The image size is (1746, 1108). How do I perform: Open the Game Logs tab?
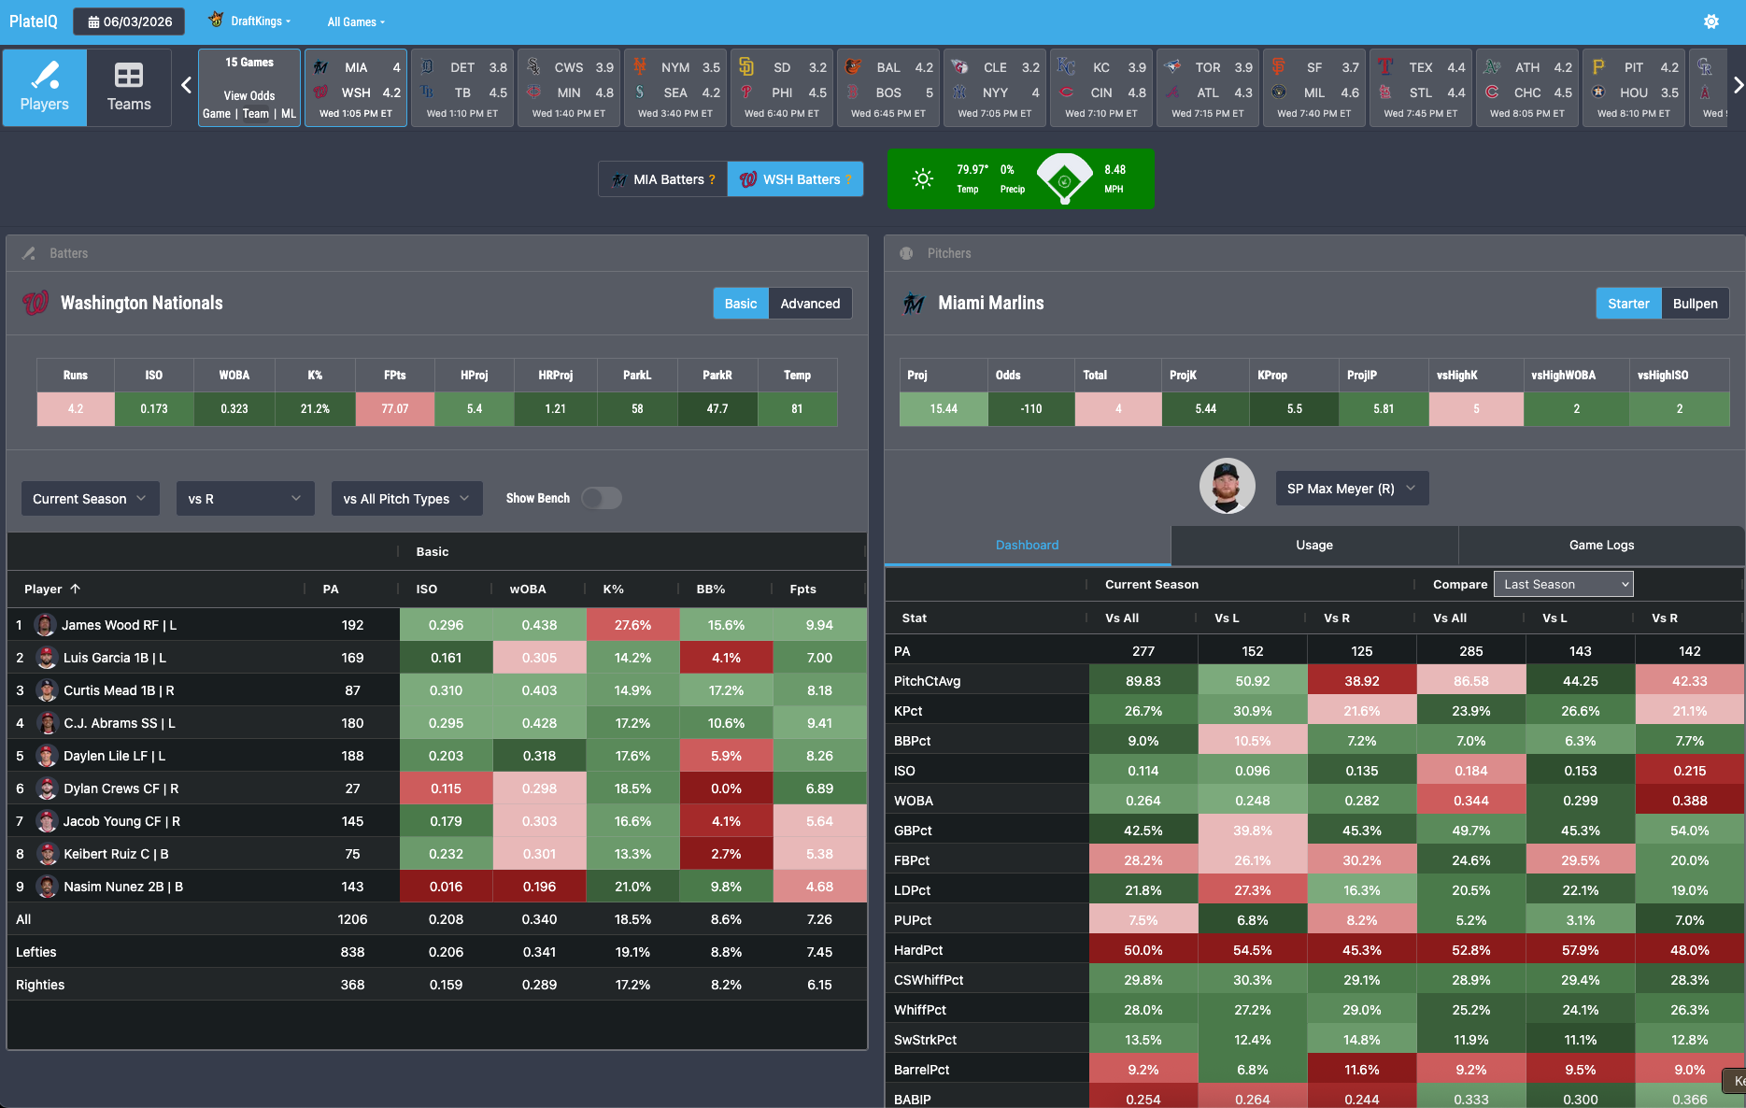pos(1601,546)
